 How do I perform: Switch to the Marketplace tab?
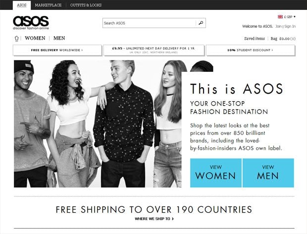pyautogui.click(x=48, y=5)
